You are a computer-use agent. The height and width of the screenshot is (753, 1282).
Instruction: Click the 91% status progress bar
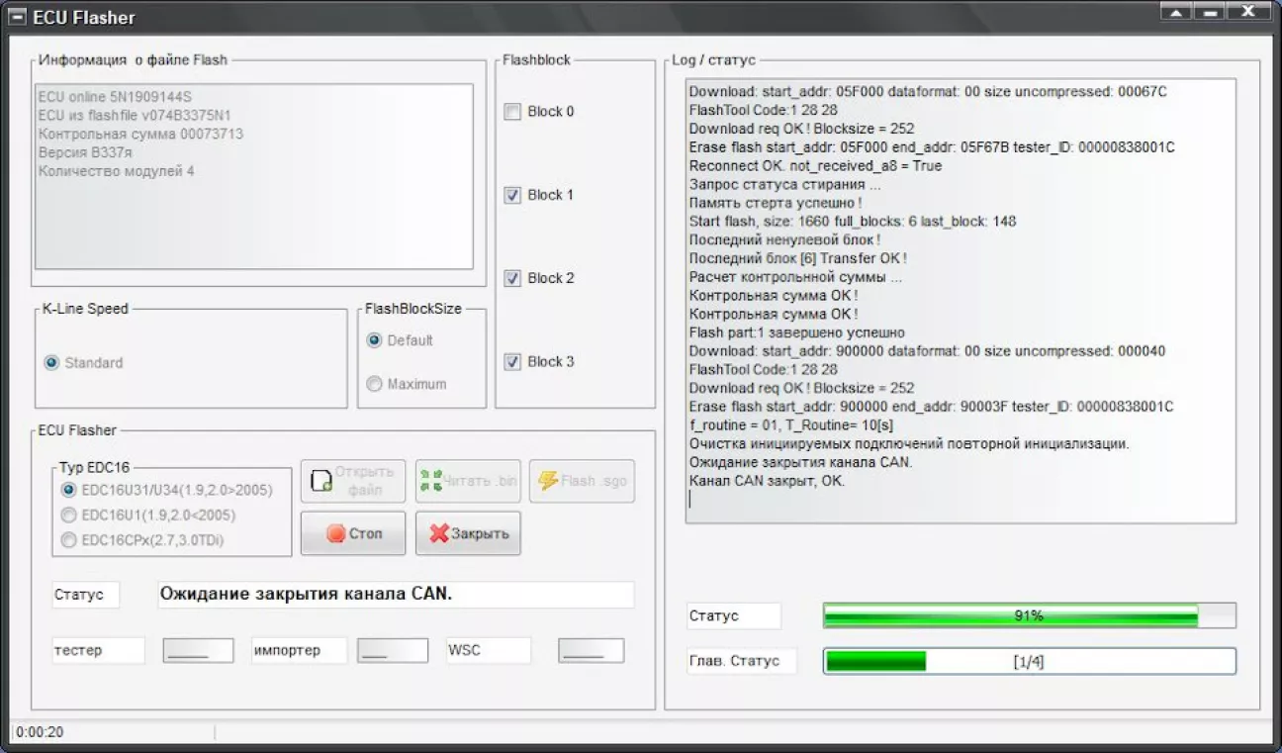tap(1029, 615)
